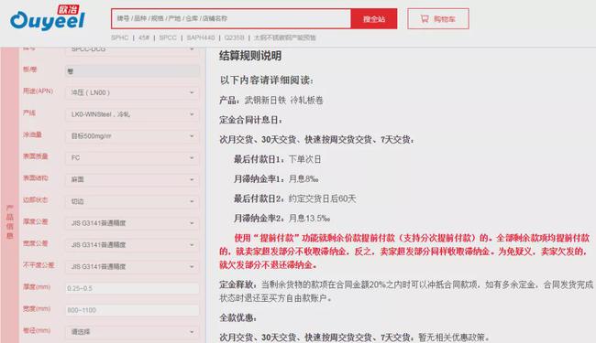Click the Ouyeel logo
This screenshot has width=596, height=343.
click(48, 17)
